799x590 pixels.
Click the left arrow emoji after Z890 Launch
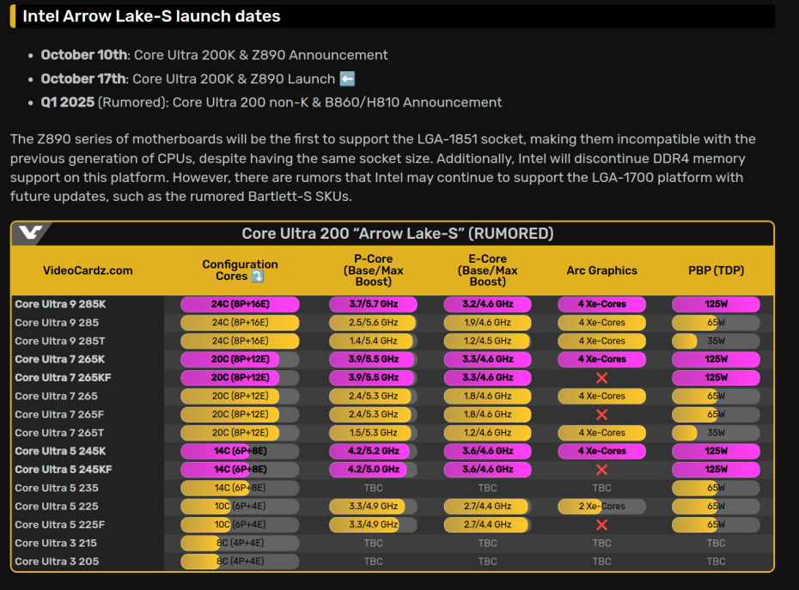tap(347, 79)
